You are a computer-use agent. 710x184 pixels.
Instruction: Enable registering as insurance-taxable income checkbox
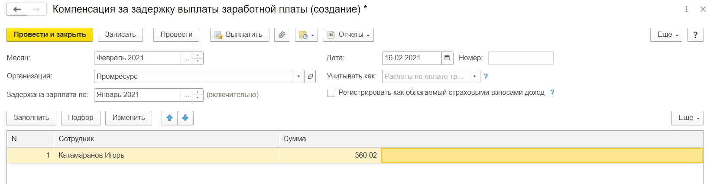[x=331, y=93]
